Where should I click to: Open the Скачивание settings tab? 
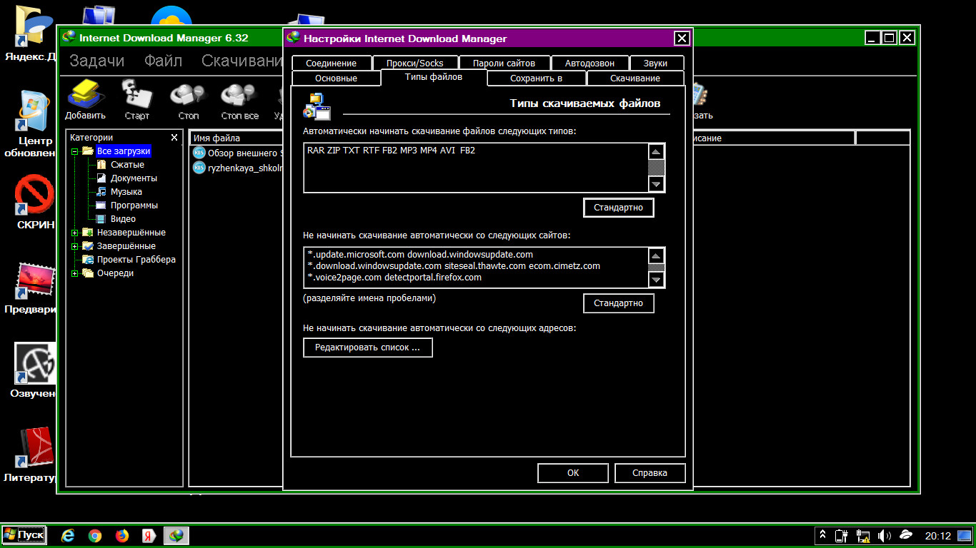pos(635,78)
